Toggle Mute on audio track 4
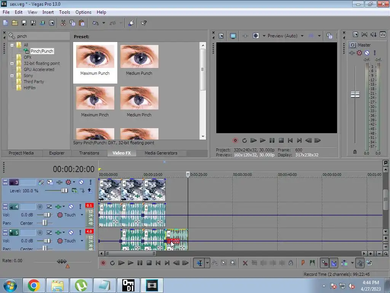The image size is (390, 293). [x=71, y=206]
